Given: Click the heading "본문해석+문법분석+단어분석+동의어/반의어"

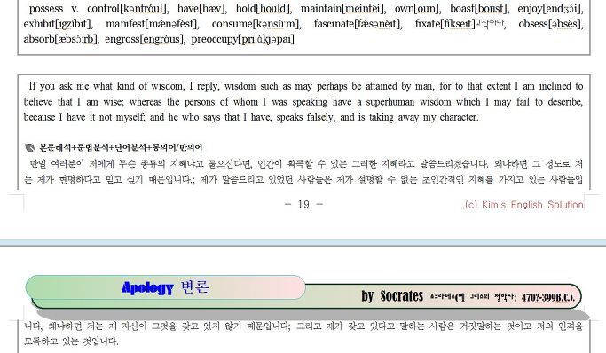Looking at the screenshot, I should 121,147.
